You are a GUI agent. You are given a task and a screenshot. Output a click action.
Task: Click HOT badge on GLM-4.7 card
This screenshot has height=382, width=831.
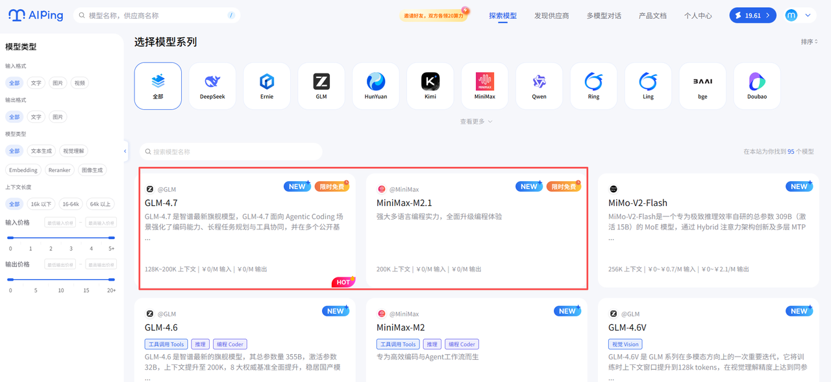click(x=343, y=282)
